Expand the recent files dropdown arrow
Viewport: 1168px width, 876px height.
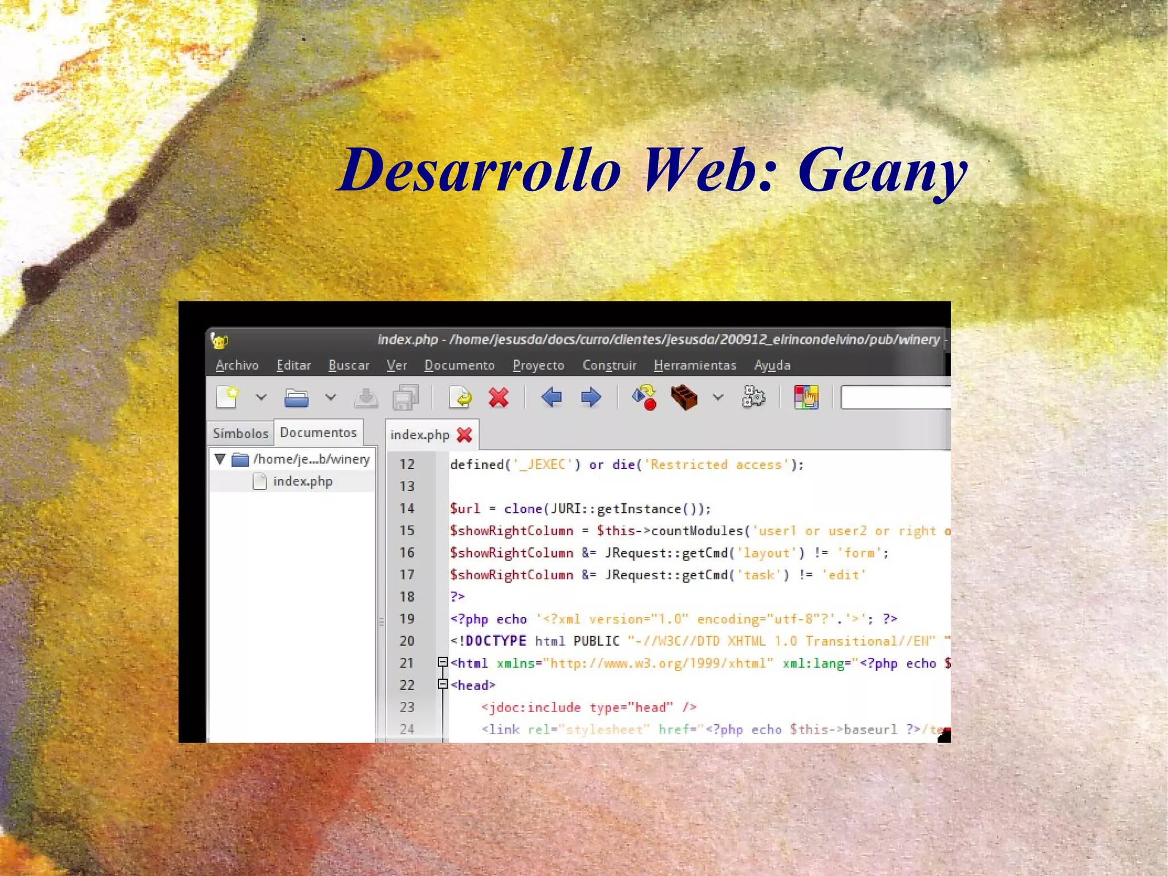(331, 397)
